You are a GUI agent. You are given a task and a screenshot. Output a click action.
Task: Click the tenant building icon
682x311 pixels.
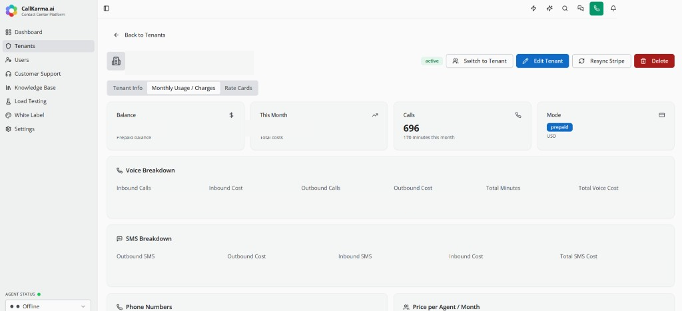(x=116, y=61)
